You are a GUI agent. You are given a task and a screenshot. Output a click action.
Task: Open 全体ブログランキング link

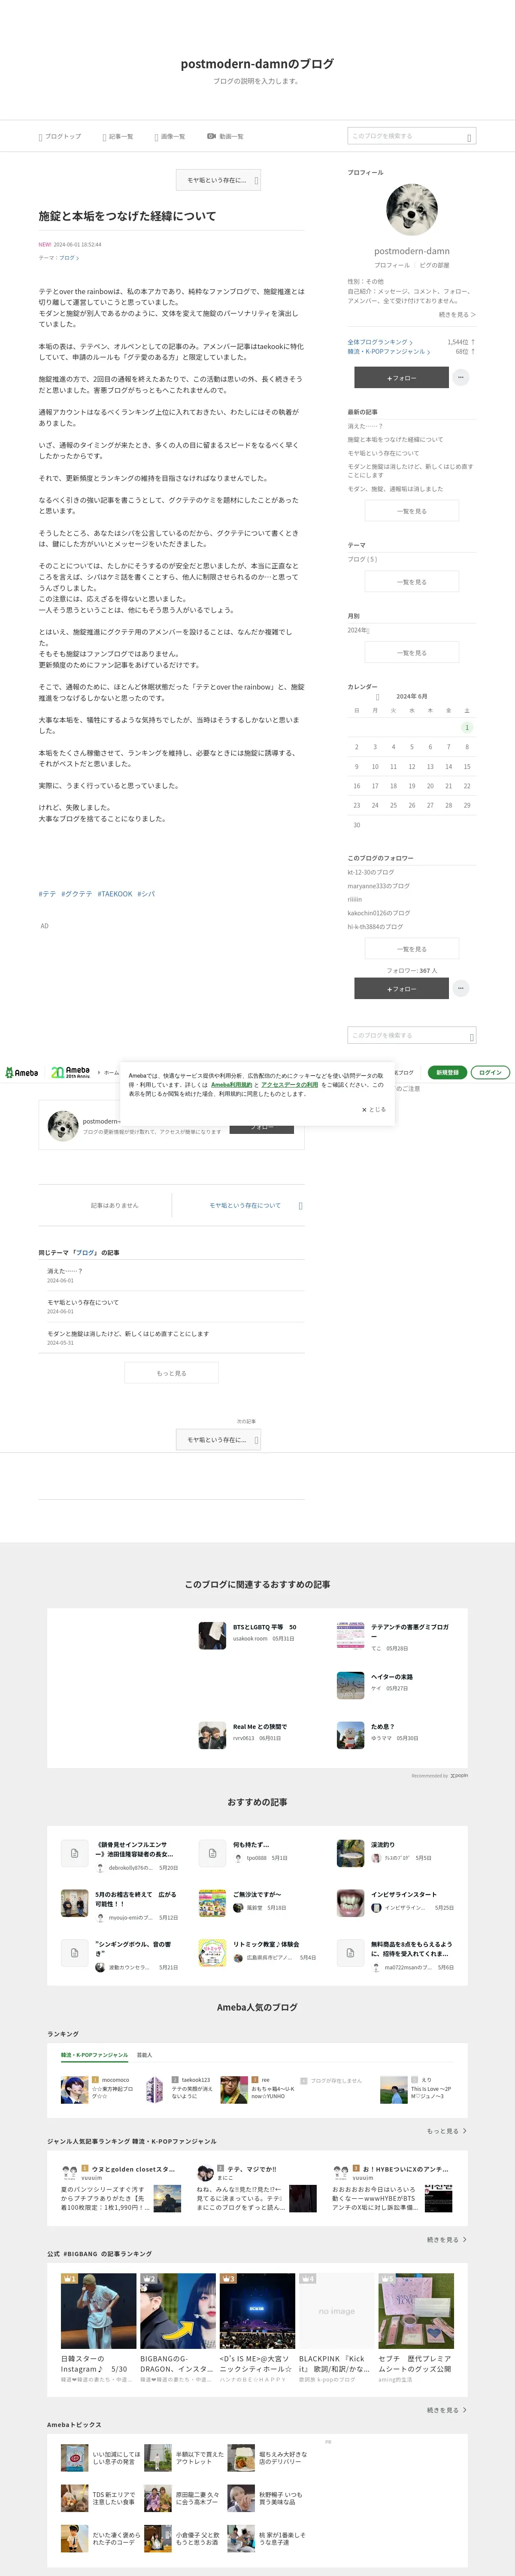point(379,342)
